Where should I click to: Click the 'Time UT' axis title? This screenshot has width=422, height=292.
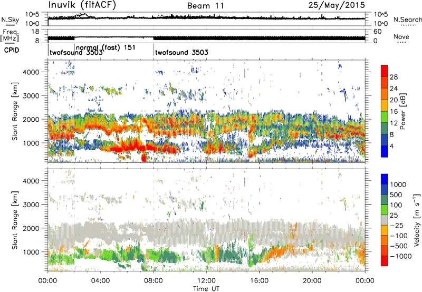(x=206, y=289)
